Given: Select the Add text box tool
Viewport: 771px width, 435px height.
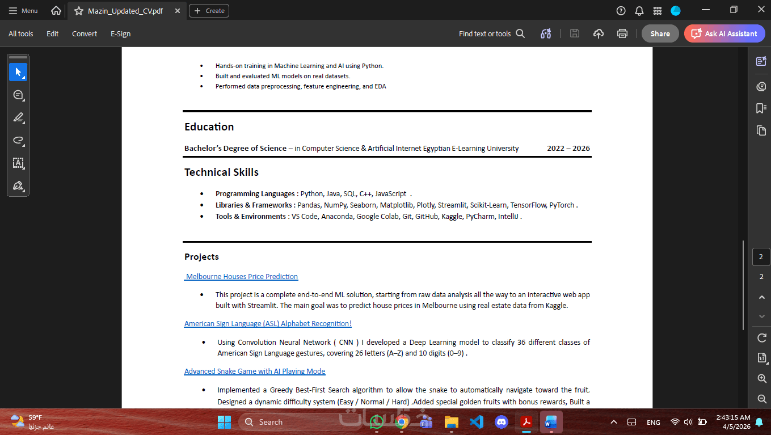Looking at the screenshot, I should point(18,163).
